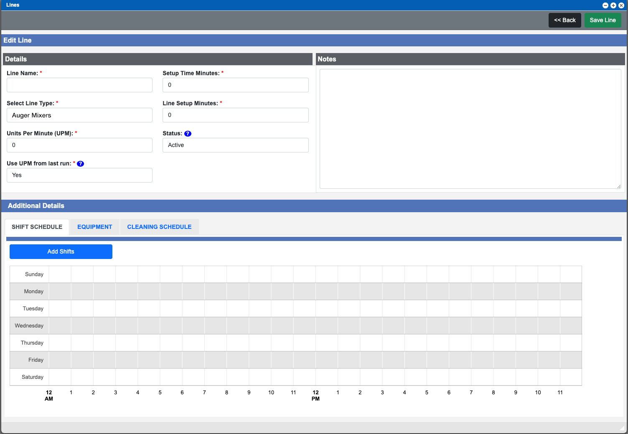The width and height of the screenshot is (628, 434).
Task: Click into the Line Name field
Action: point(79,85)
